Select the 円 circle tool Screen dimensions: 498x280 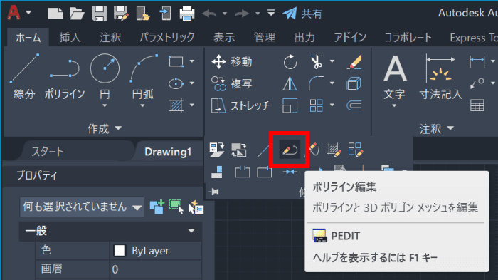point(105,68)
